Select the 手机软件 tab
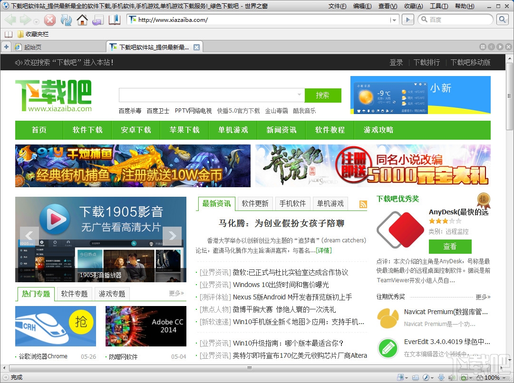Image resolution: width=514 pixels, height=383 pixels. click(293, 204)
